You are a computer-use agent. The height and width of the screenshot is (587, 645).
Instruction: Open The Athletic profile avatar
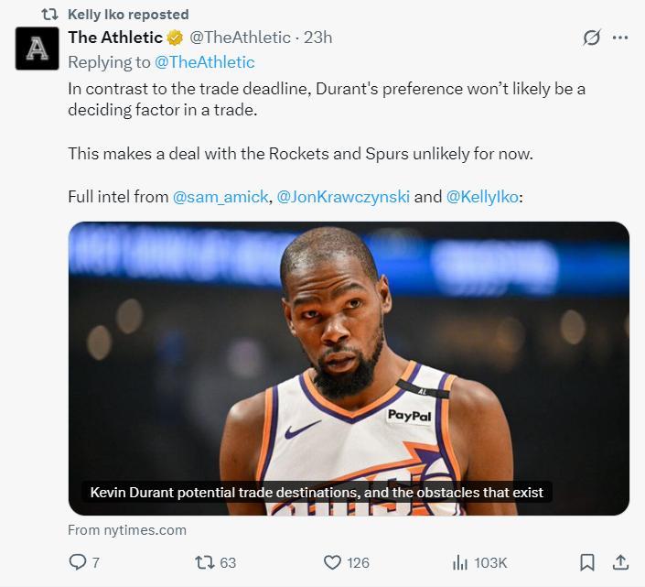[x=38, y=49]
